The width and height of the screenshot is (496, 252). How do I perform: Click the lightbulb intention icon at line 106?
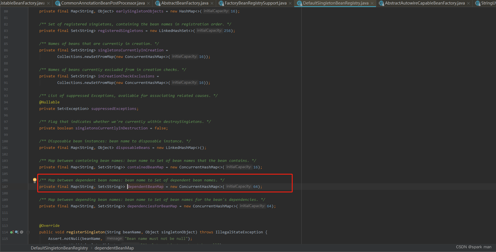(35, 180)
